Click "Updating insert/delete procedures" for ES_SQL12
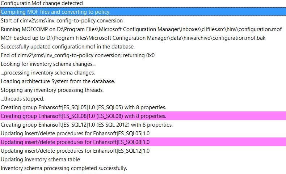 75,151
